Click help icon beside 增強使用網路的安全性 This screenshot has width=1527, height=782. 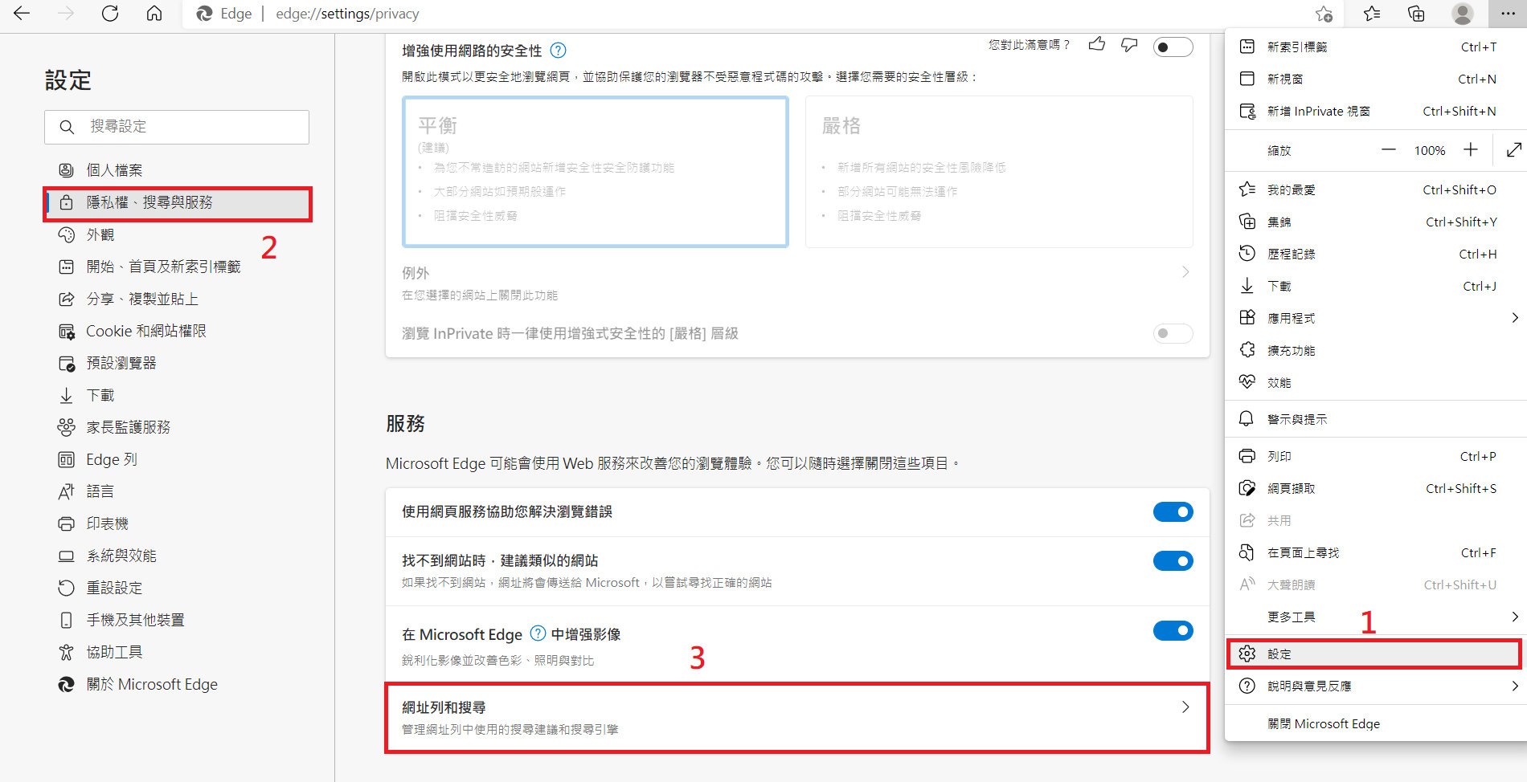pos(558,51)
